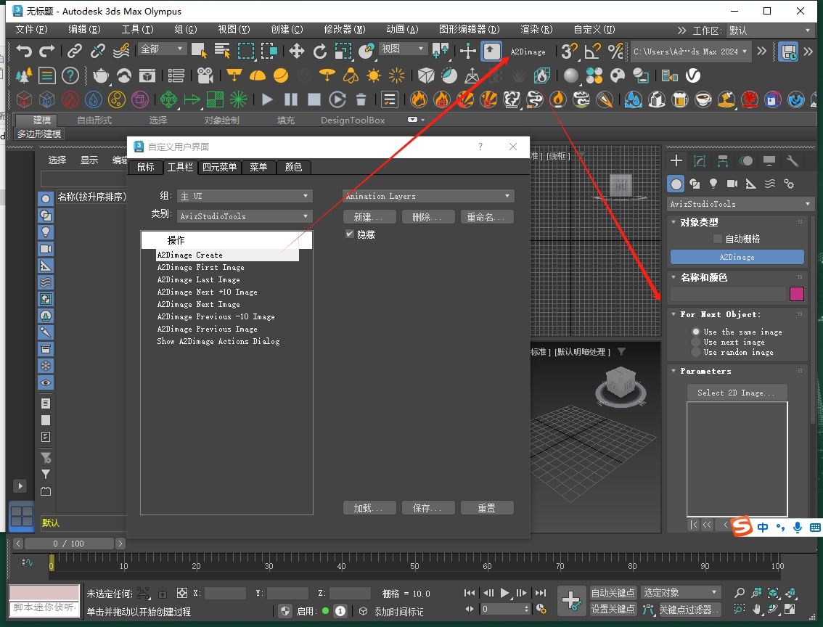Open the 类别 AvizStudioTools dropdown

pos(245,216)
